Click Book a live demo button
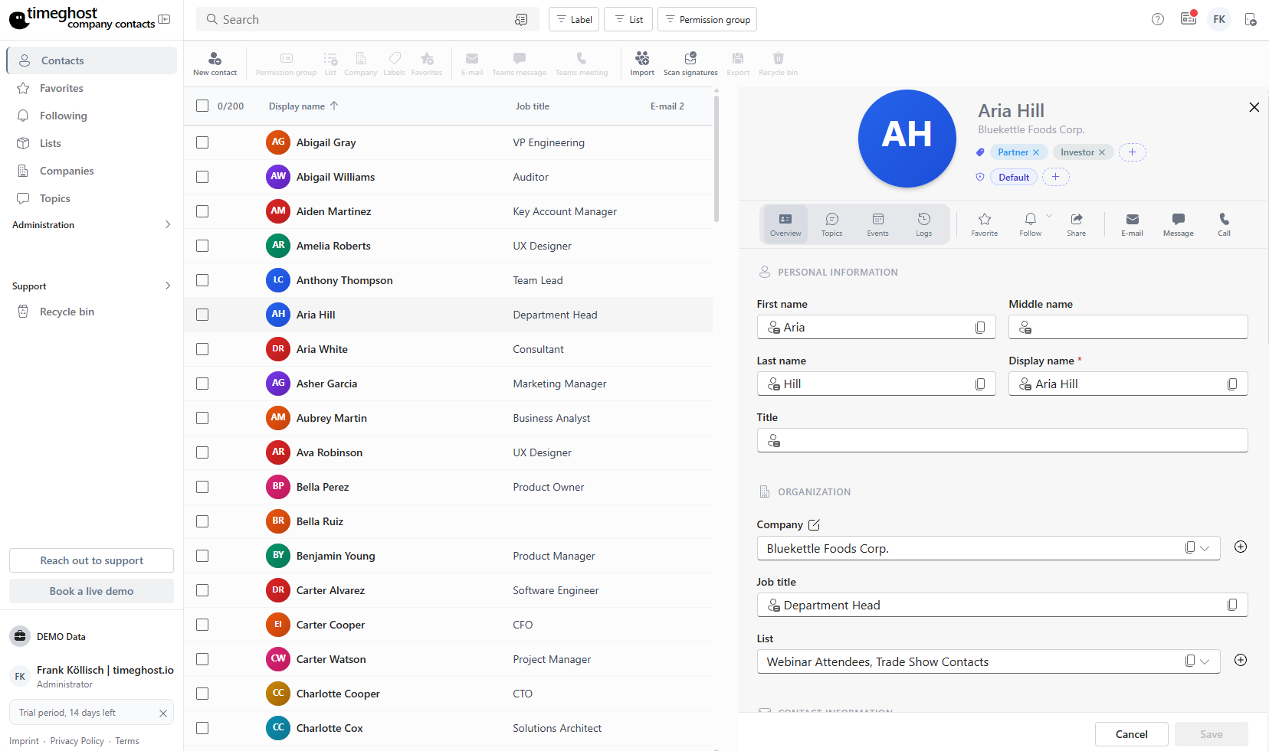Image resolution: width=1269 pixels, height=751 pixels. (x=91, y=591)
